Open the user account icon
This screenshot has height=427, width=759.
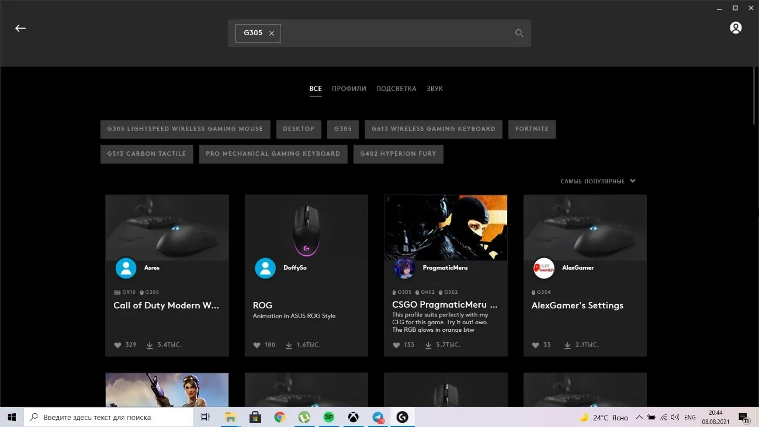[x=735, y=28]
